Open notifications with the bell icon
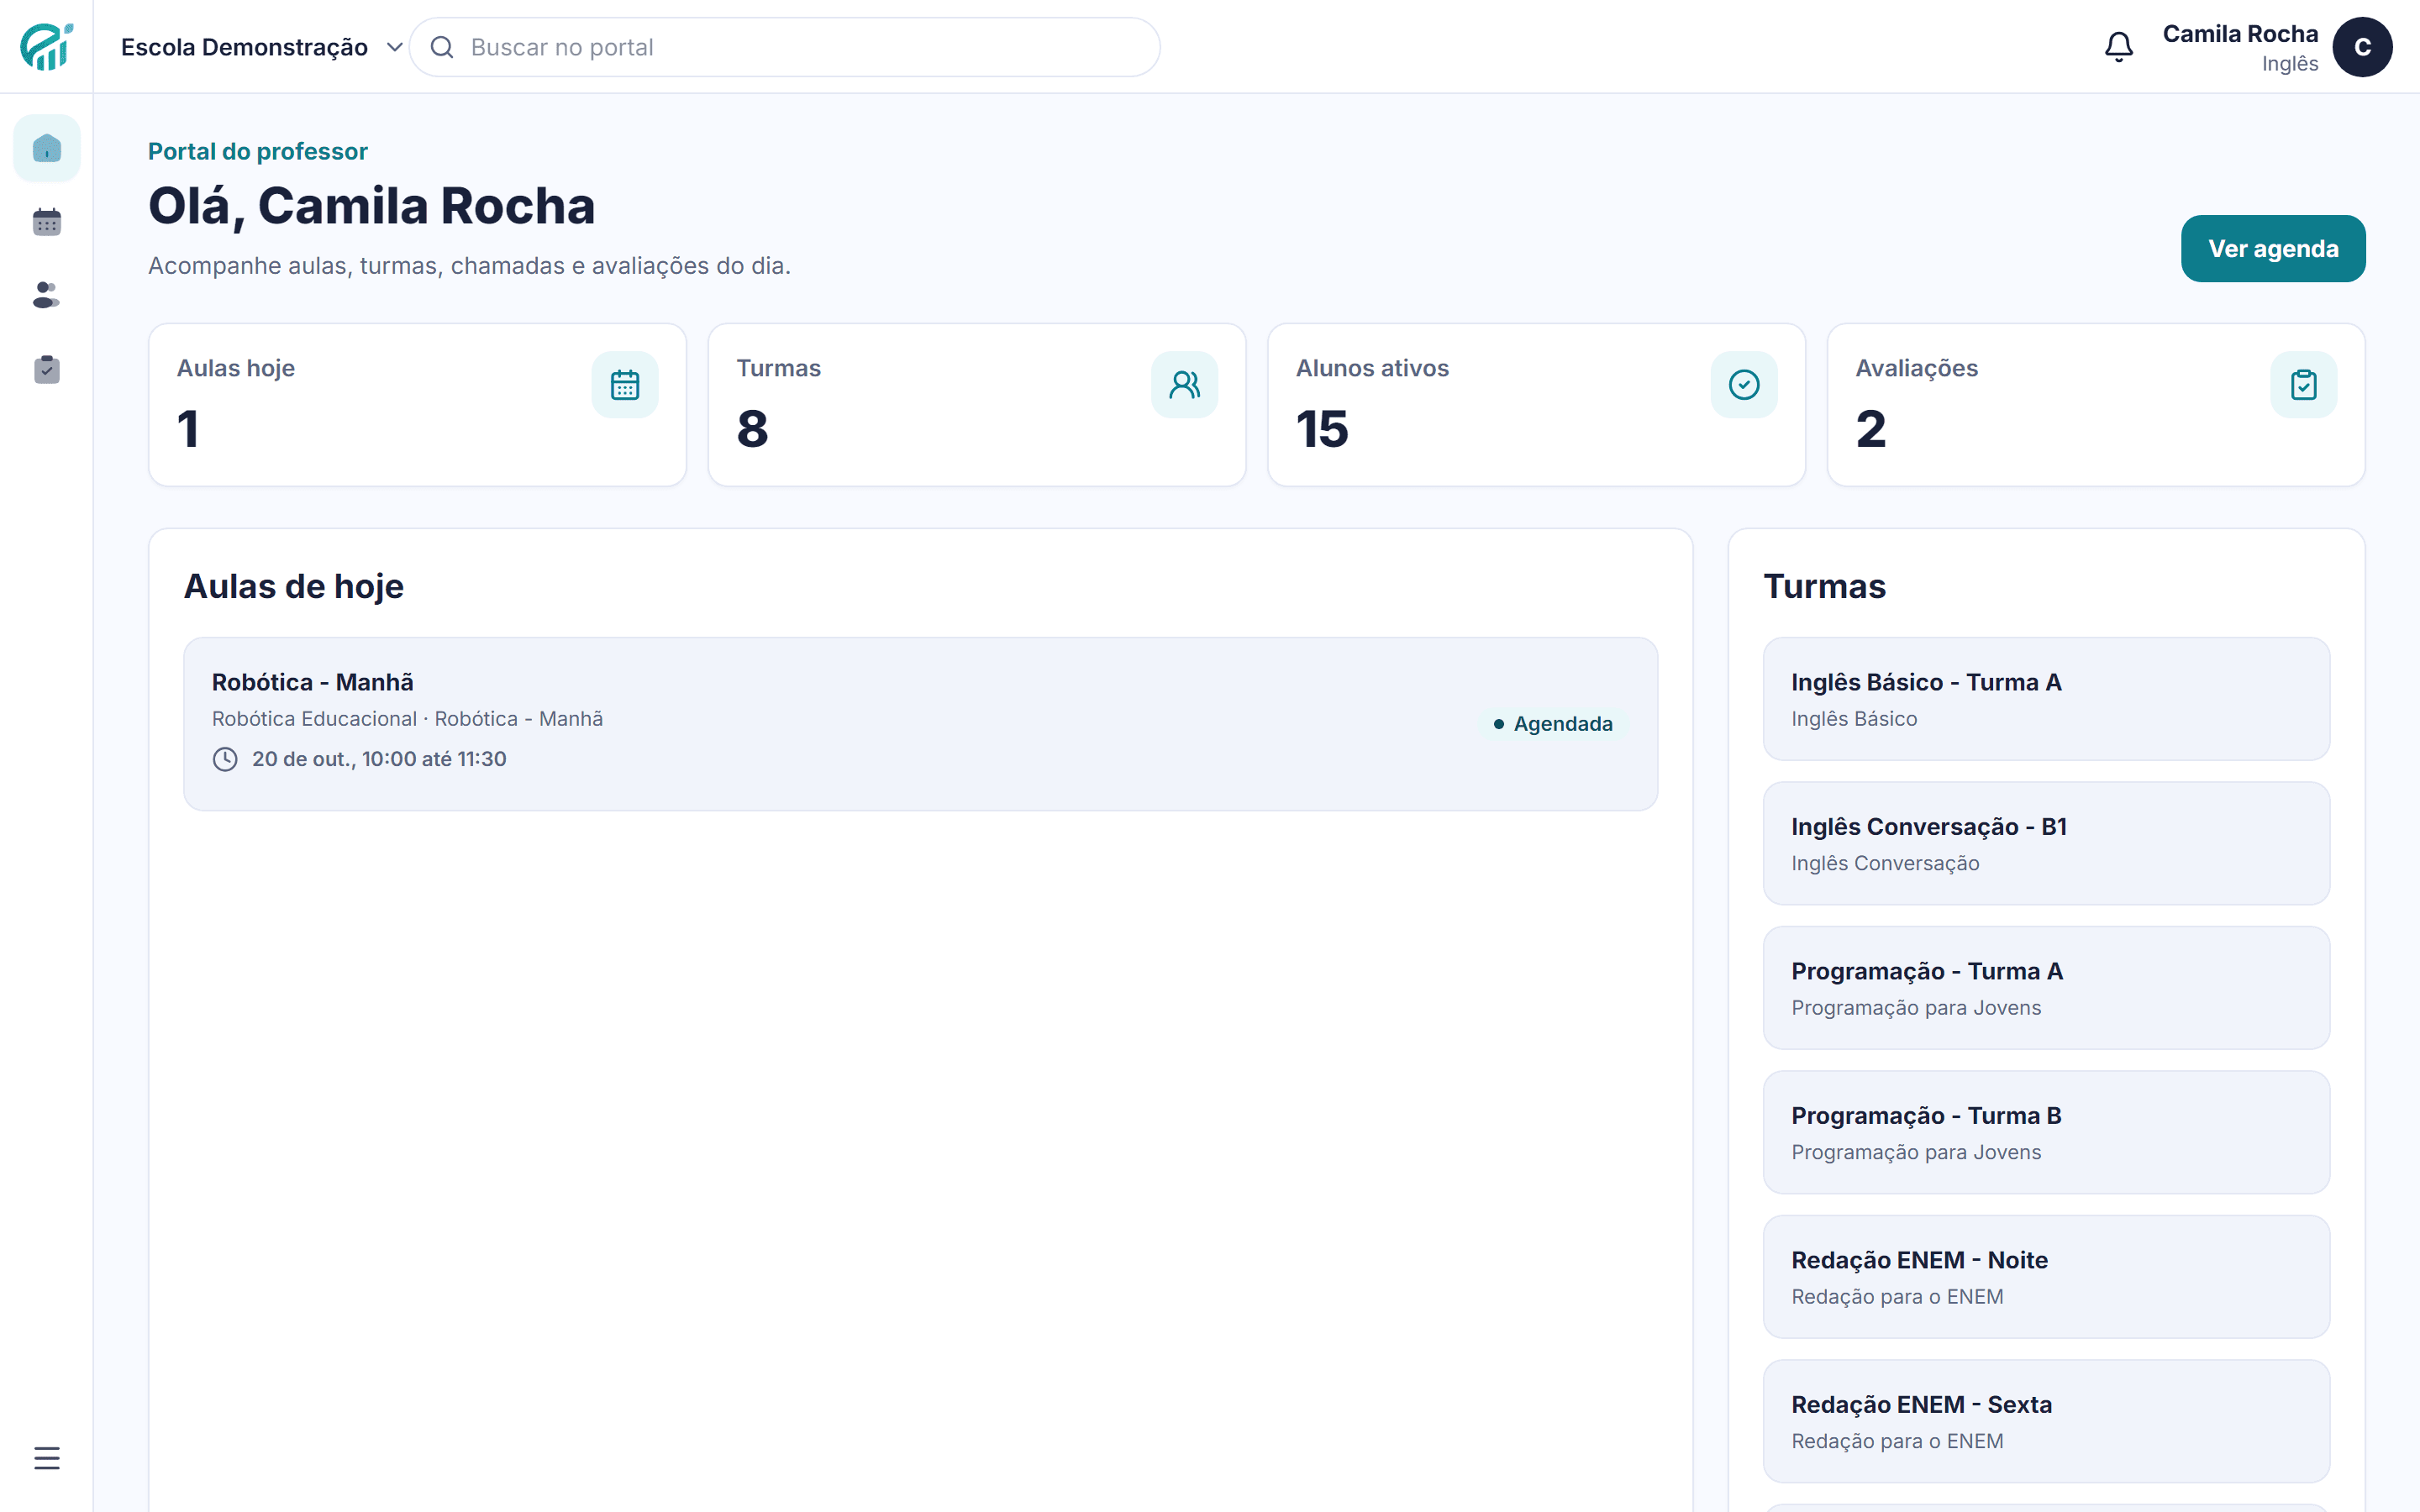This screenshot has height=1512, width=2420. coord(2119,47)
